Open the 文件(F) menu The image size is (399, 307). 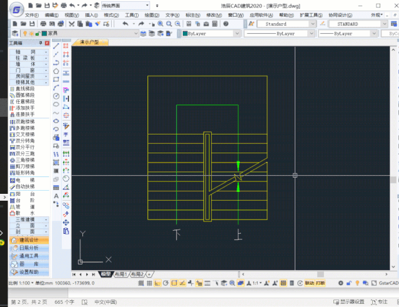[x=32, y=15]
